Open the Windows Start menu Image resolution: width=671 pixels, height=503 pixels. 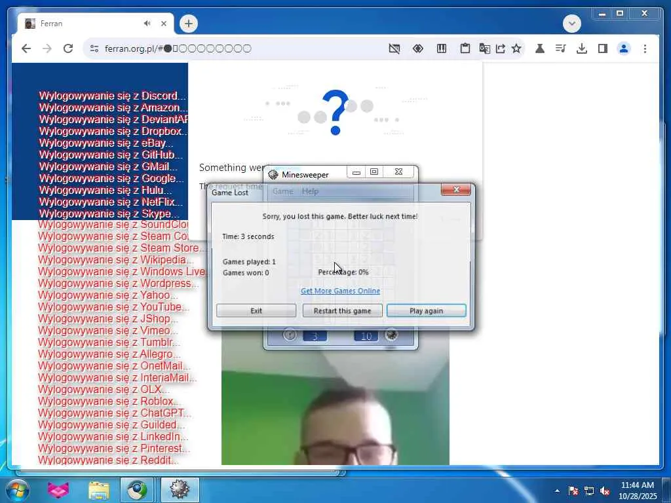[x=16, y=490]
